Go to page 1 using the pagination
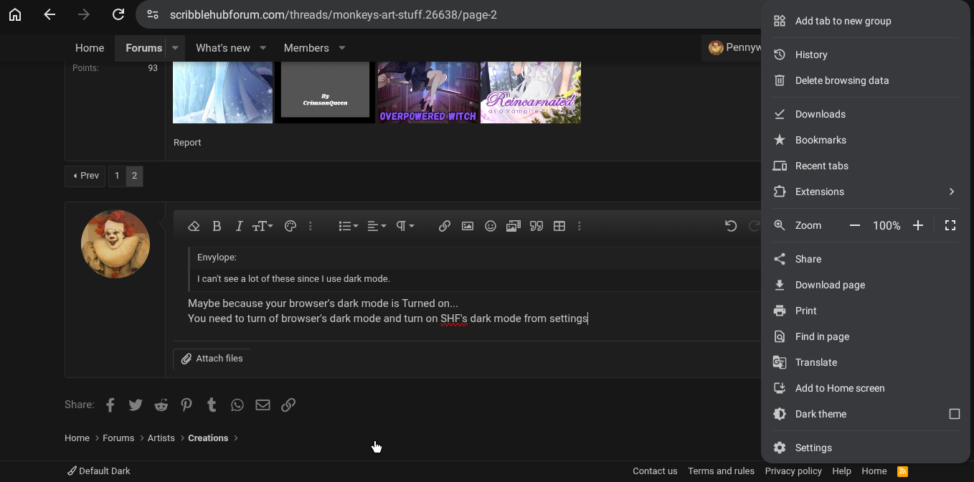Image resolution: width=974 pixels, height=482 pixels. click(117, 176)
